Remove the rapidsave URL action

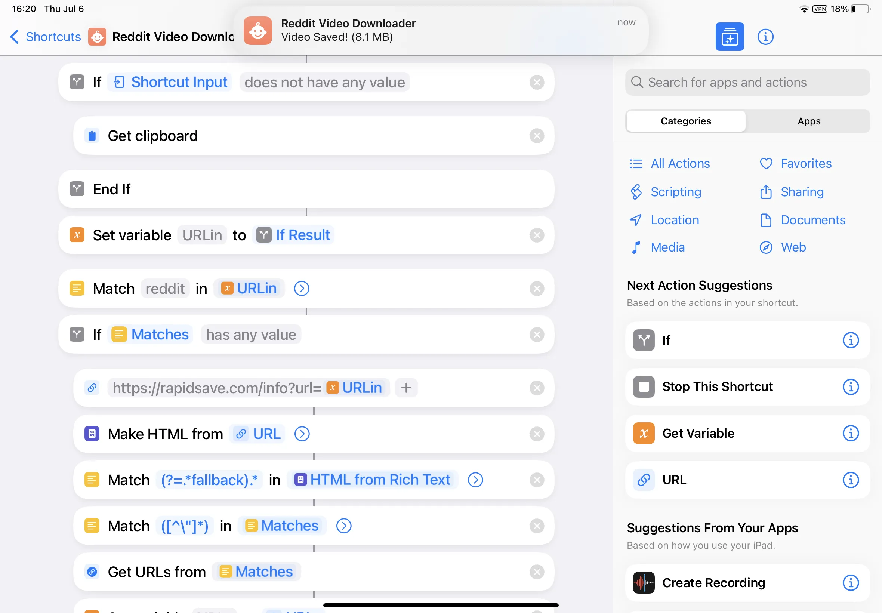[536, 388]
